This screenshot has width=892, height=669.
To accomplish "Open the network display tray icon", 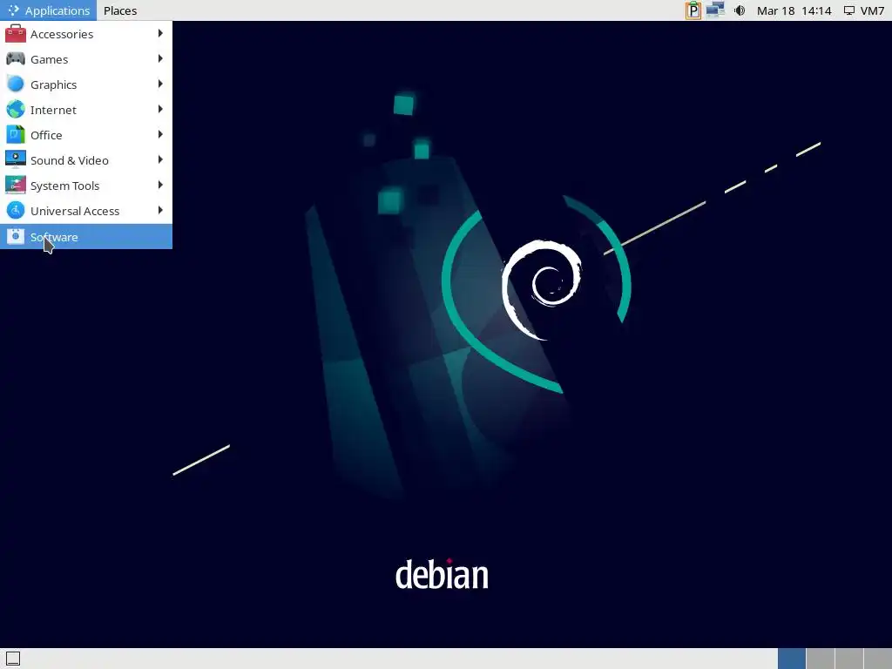I will [715, 10].
